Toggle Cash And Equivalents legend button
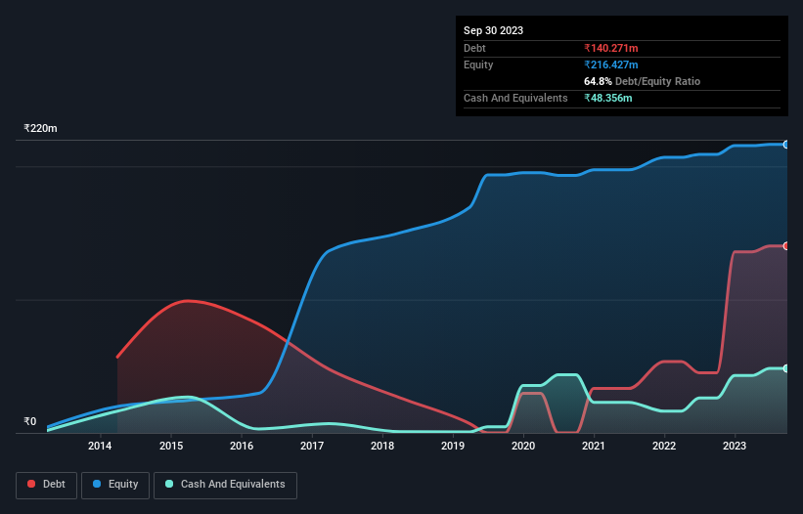The image size is (803, 514). (x=225, y=485)
